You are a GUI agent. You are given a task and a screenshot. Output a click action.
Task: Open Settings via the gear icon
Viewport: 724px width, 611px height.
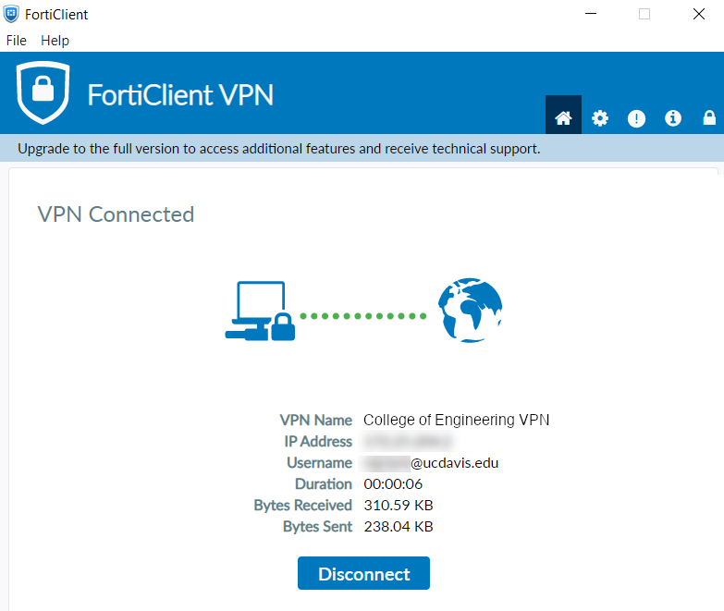600,118
